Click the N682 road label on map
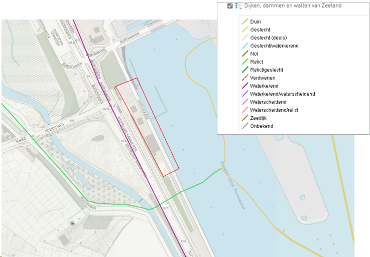Viewport: 370px width, 257px height. coord(21,140)
